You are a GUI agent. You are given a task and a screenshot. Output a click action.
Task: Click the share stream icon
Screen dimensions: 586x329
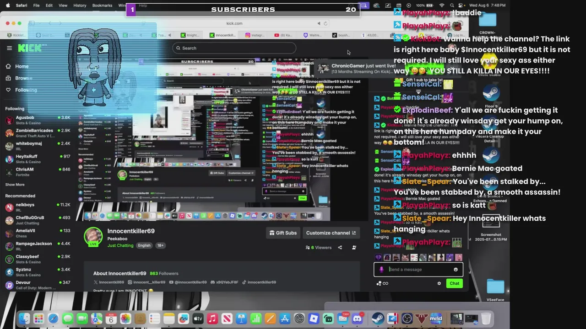[340, 248]
